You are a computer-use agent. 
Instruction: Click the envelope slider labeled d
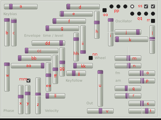pos(83,7)
